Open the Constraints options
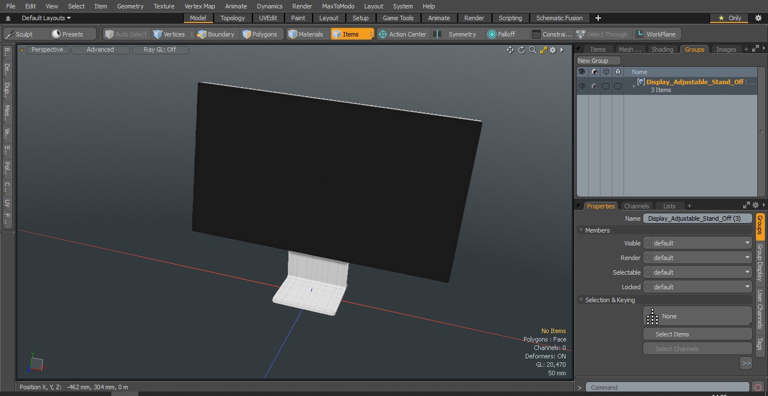 tap(552, 34)
